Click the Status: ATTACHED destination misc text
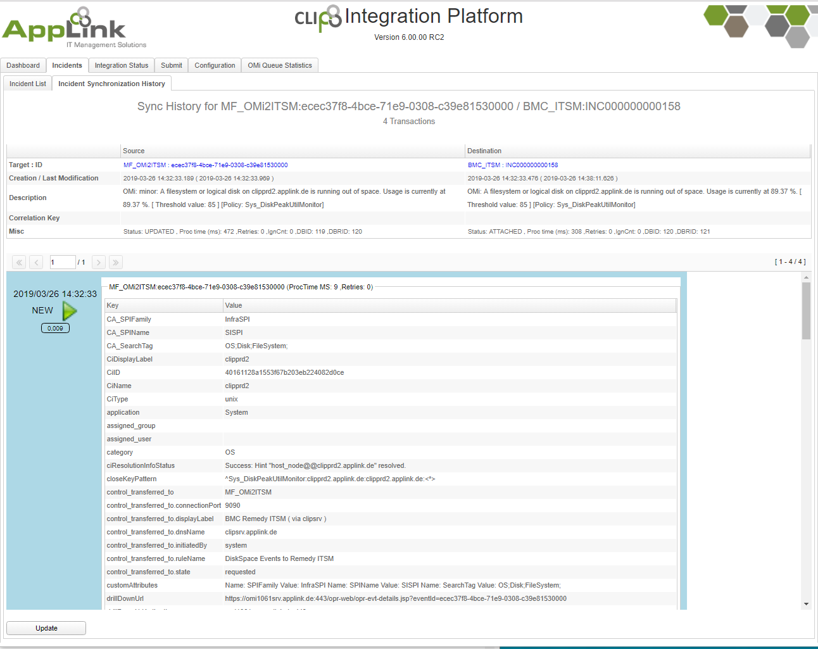 [589, 232]
